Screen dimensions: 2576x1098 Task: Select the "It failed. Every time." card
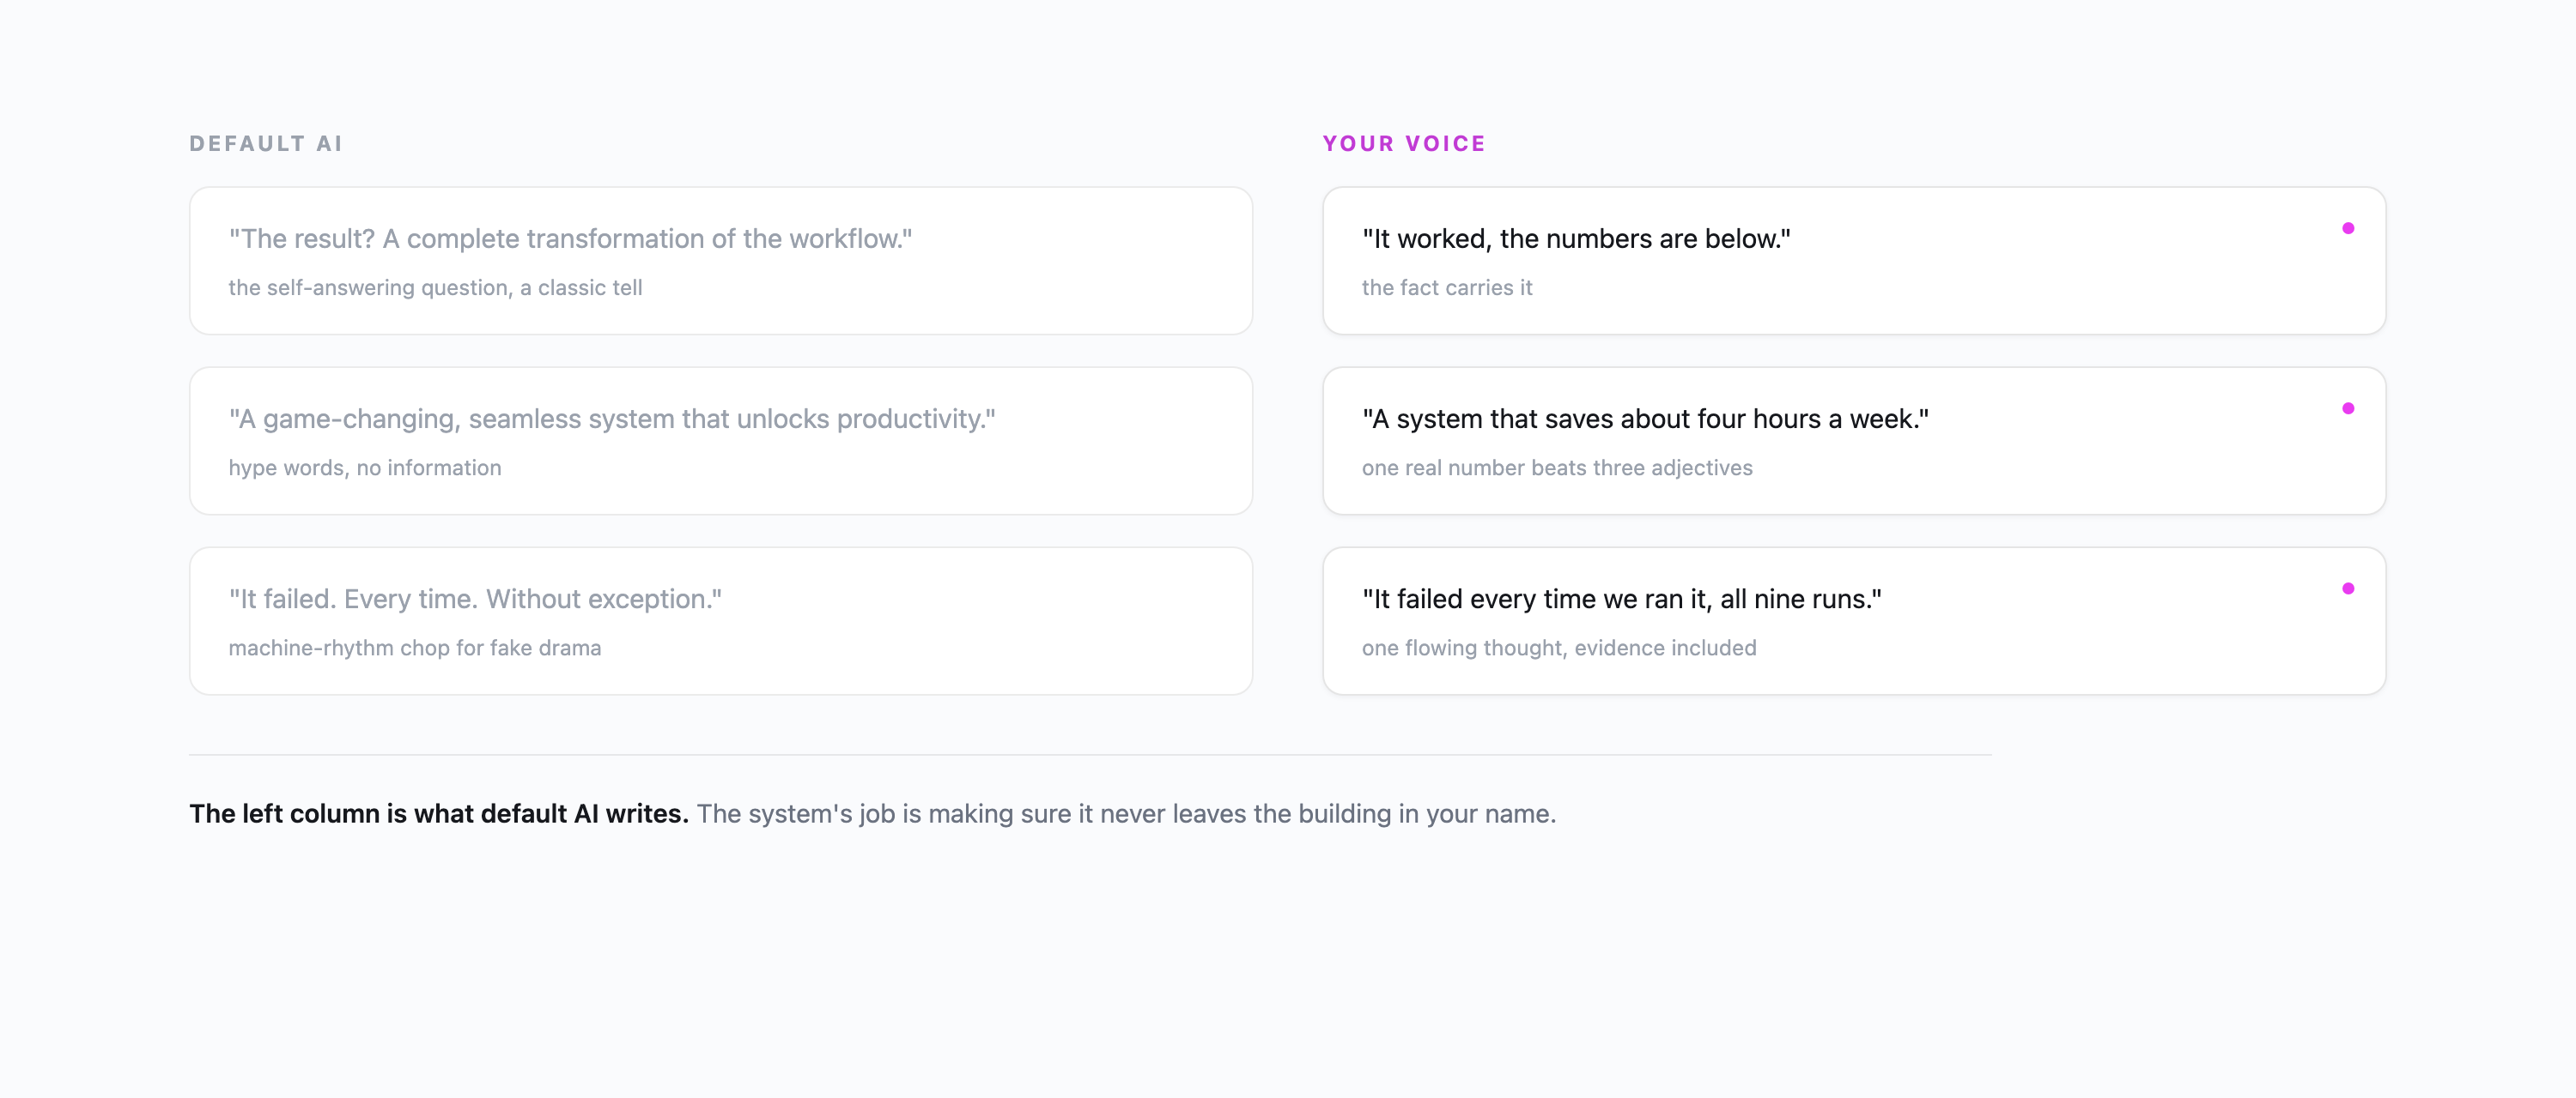coord(720,620)
